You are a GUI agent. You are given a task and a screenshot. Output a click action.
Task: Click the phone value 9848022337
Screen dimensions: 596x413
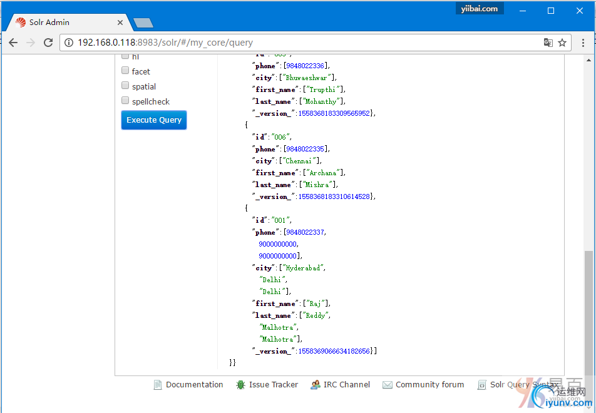click(x=306, y=232)
